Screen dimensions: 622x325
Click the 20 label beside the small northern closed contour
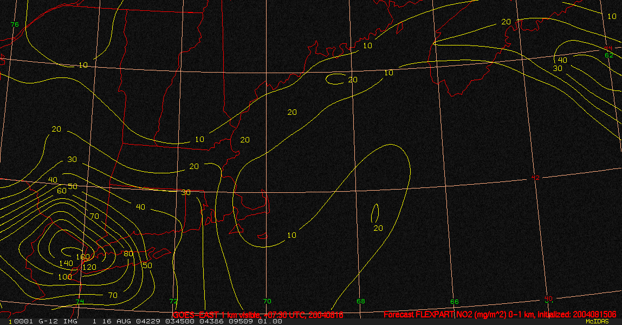[353, 80]
